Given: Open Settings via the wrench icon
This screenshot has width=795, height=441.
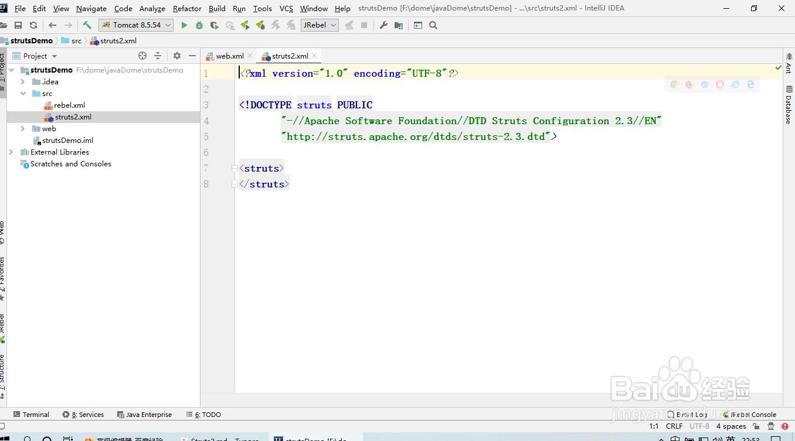Looking at the screenshot, I should pyautogui.click(x=383, y=25).
